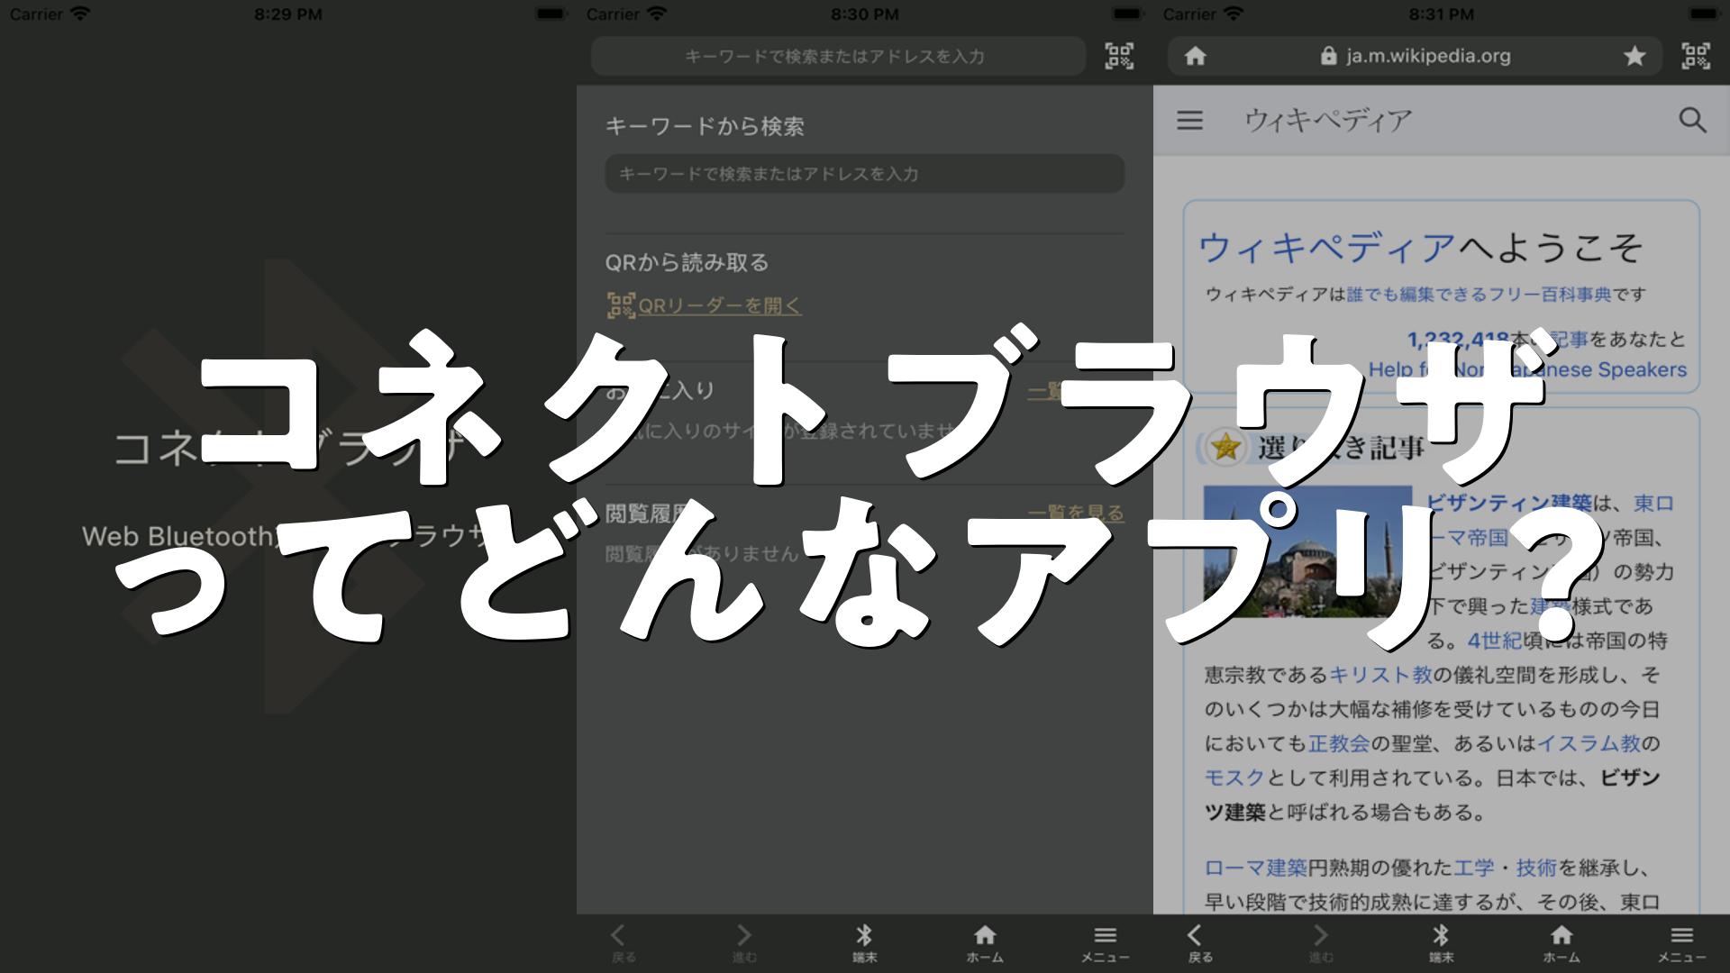Screen dimensions: 1730x973
Task: Open the QRリーダーを開く link
Action: pos(720,305)
